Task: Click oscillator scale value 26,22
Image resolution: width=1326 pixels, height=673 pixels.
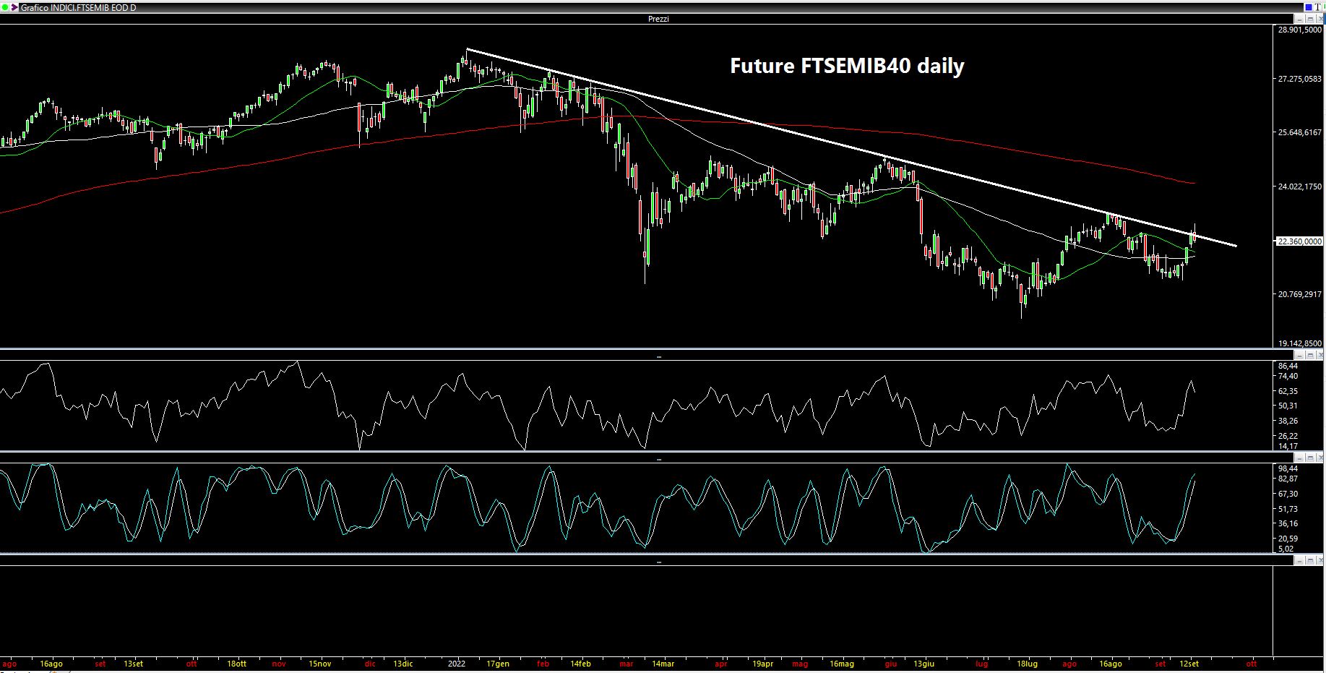Action: 1288,436
